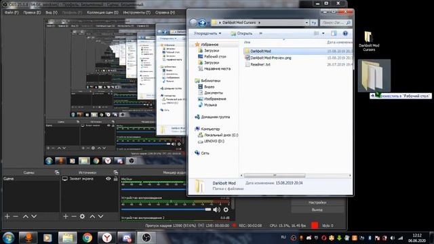Undock the Источники panel via its float icon
Viewport: 434px width, 244px height.
pyautogui.click(x=116, y=172)
